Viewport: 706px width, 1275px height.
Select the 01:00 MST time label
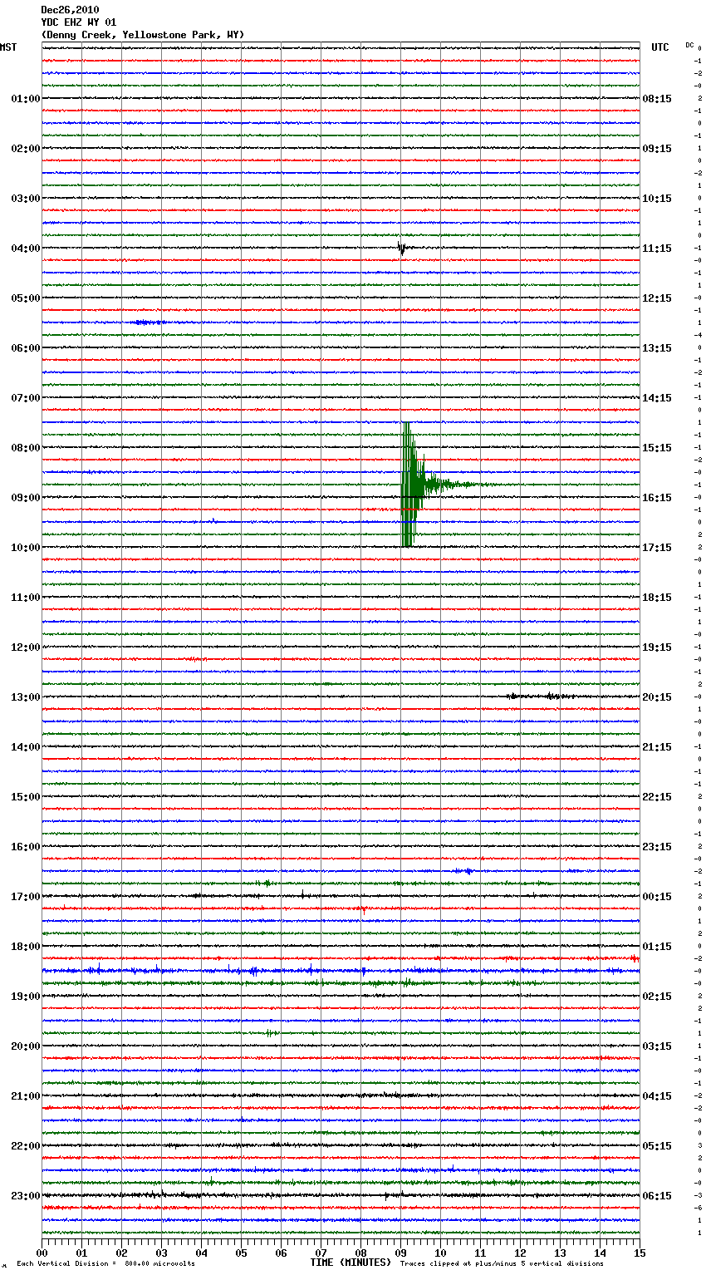pos(25,99)
